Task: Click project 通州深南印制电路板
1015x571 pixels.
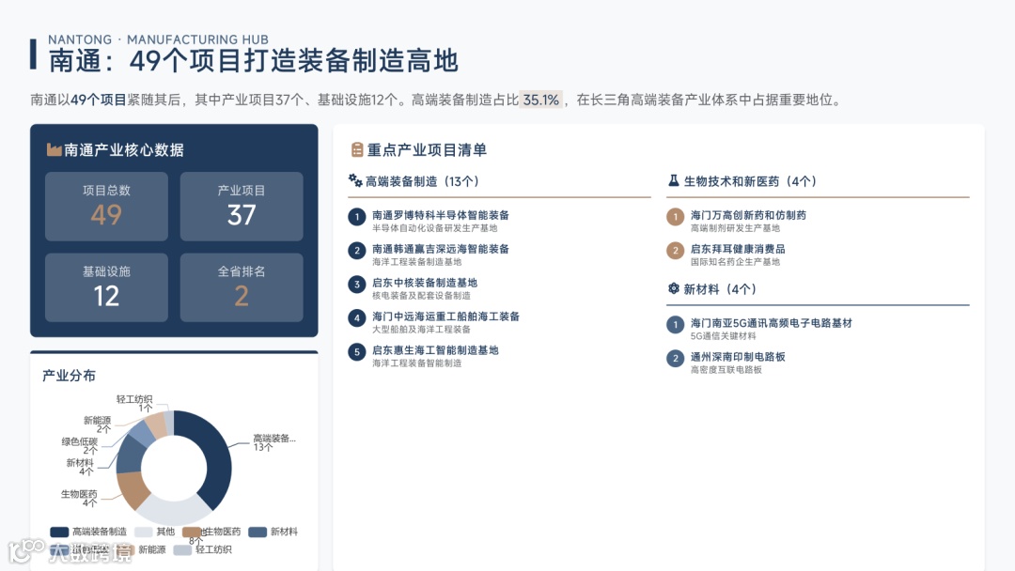Action: pos(738,356)
